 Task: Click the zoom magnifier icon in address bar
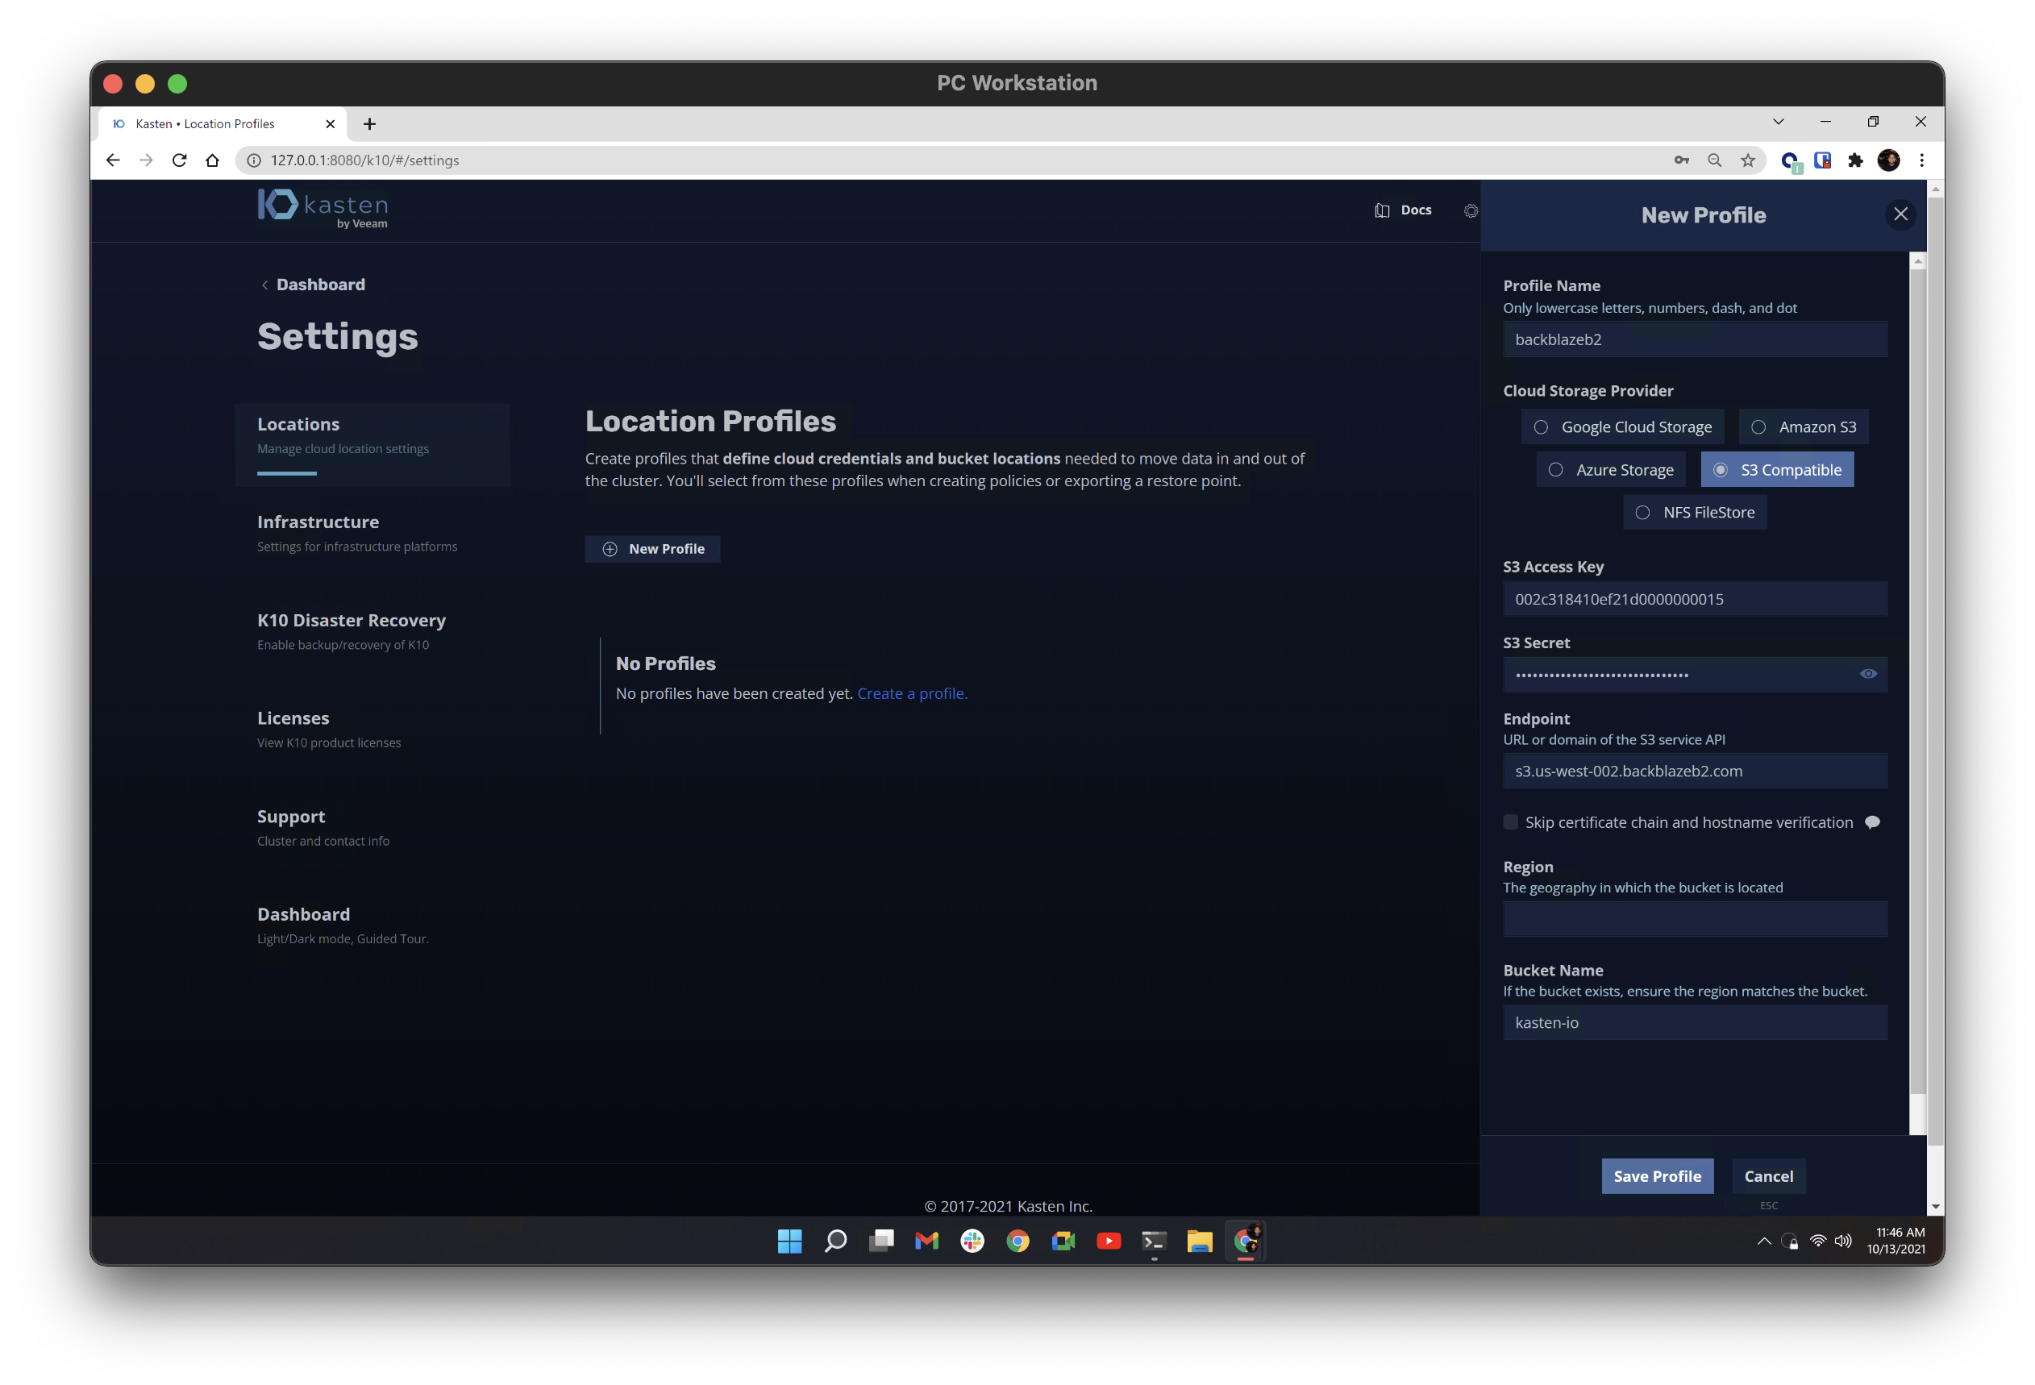point(1715,160)
